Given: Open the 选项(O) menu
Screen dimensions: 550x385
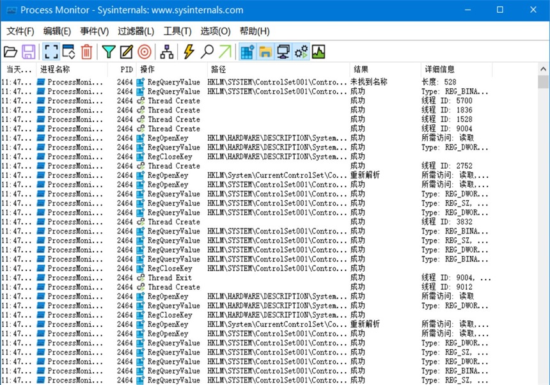Looking at the screenshot, I should coord(216,31).
